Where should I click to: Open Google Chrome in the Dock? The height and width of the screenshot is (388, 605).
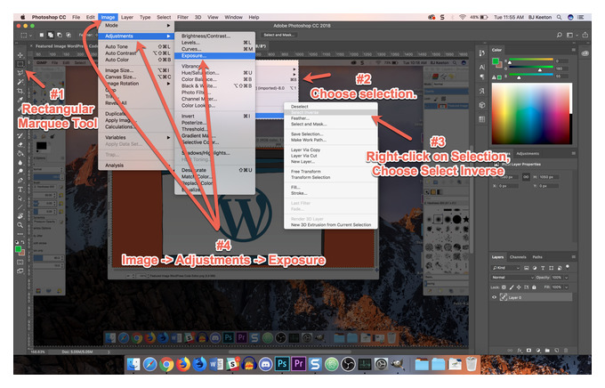pos(166,364)
